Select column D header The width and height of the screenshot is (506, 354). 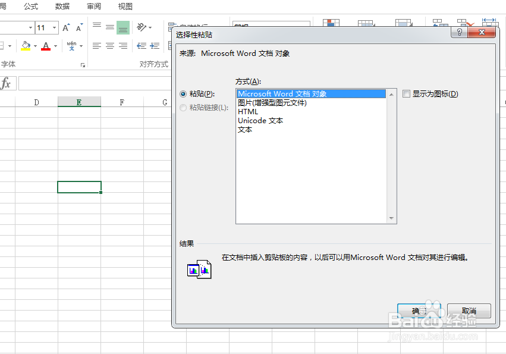(x=36, y=102)
